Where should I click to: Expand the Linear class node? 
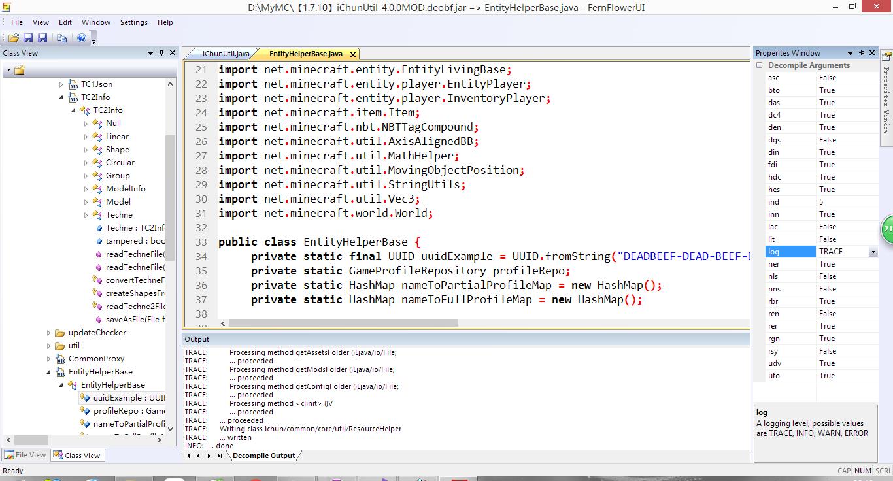click(x=86, y=137)
